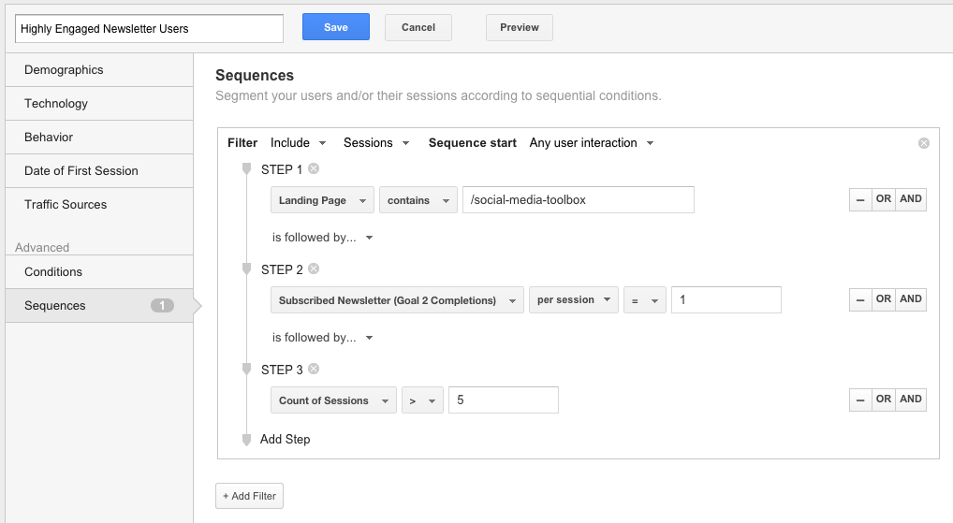Open the Sessions scope dropdown
This screenshot has width=953, height=523.
pos(376,143)
